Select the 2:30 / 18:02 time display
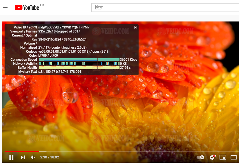 [49, 157]
